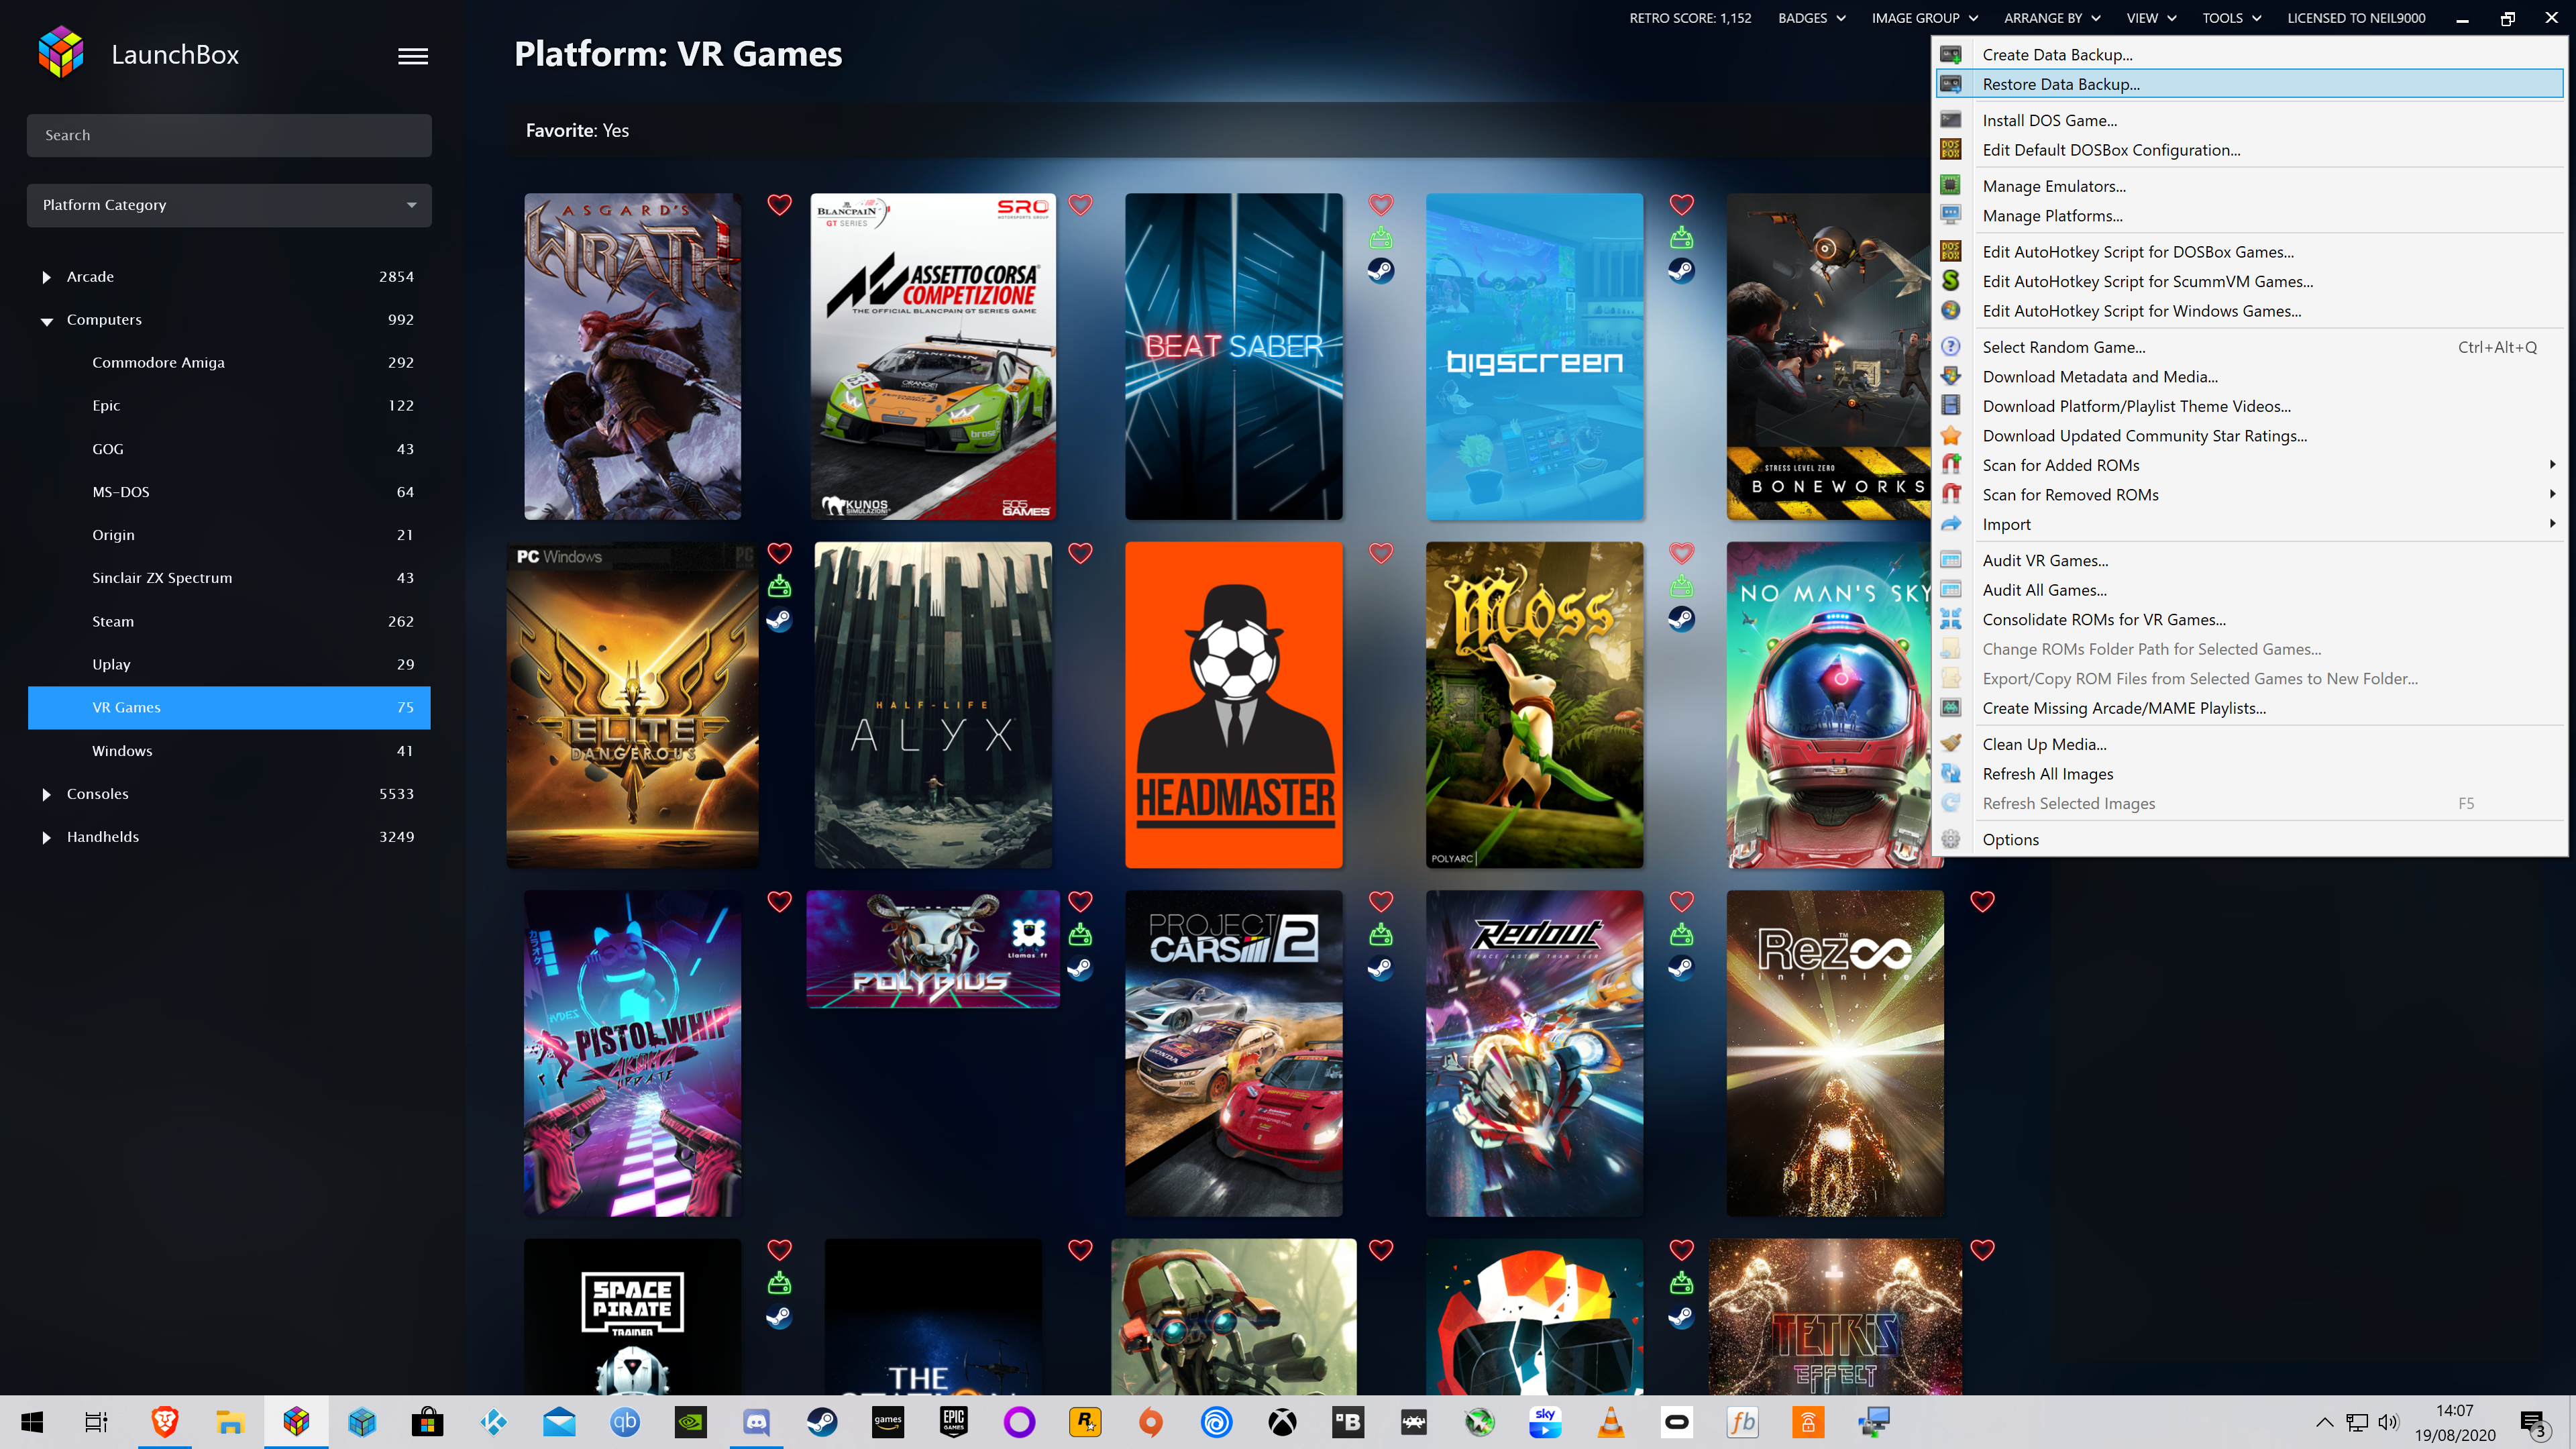
Task: Click Licensed to Neil9000 label
Action: click(2356, 18)
